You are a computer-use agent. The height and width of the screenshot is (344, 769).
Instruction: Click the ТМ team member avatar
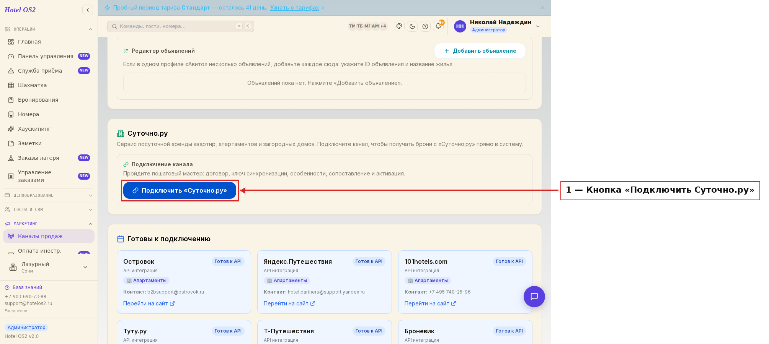coord(352,26)
